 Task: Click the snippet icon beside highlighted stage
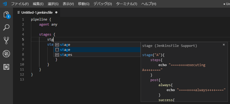(x=57, y=50)
